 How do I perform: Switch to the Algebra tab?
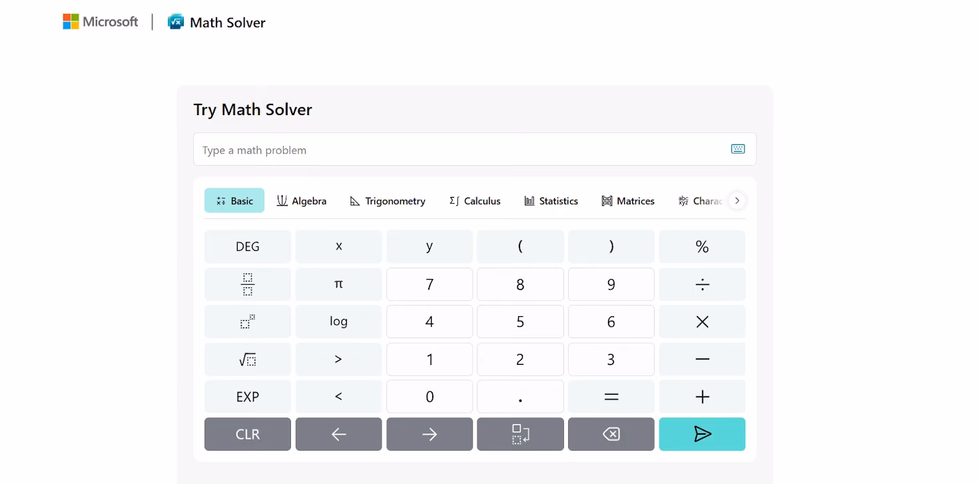click(x=302, y=200)
